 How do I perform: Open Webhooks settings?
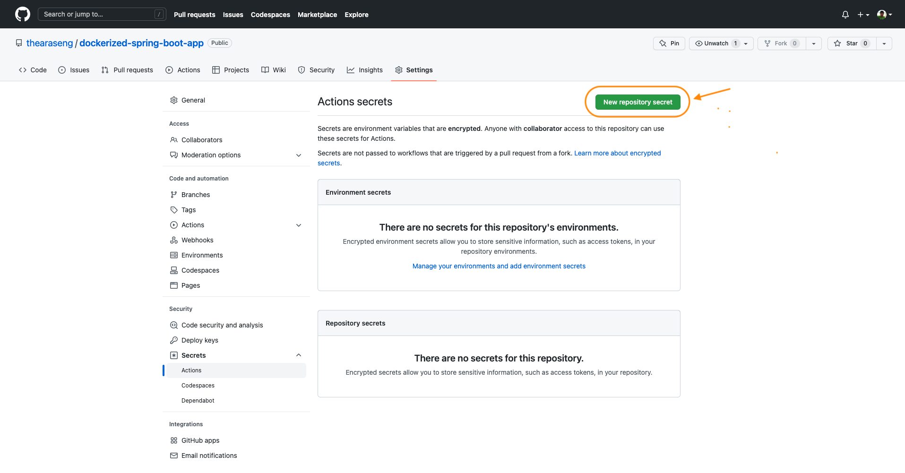(236, 240)
